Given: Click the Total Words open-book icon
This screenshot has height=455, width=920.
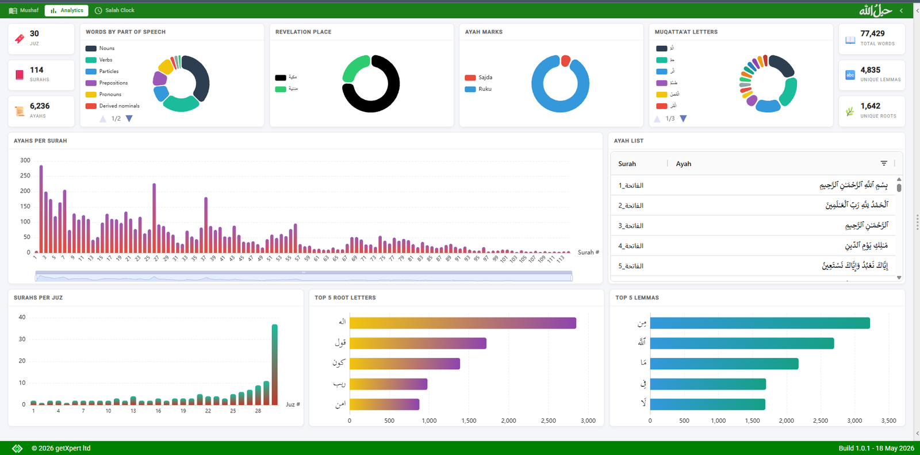Looking at the screenshot, I should coord(850,40).
